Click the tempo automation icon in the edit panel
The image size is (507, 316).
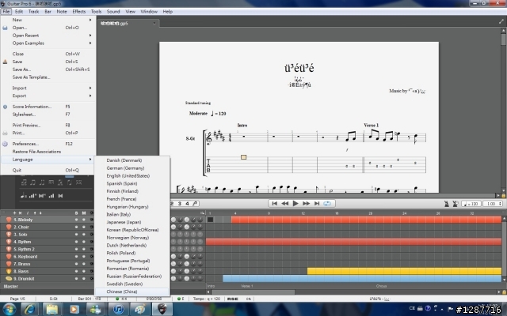click(x=23, y=196)
